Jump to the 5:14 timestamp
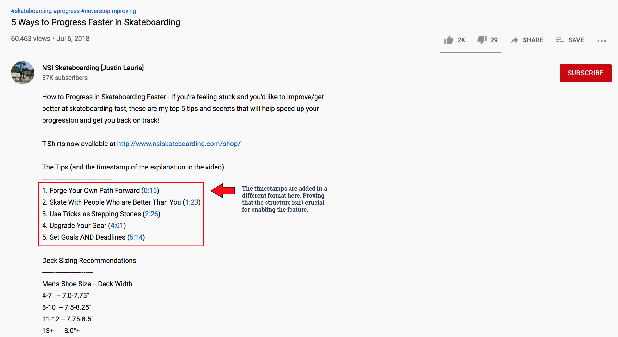The image size is (618, 337). point(135,237)
